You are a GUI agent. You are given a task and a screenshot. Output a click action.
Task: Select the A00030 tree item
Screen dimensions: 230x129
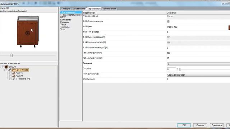[x=19, y=76]
